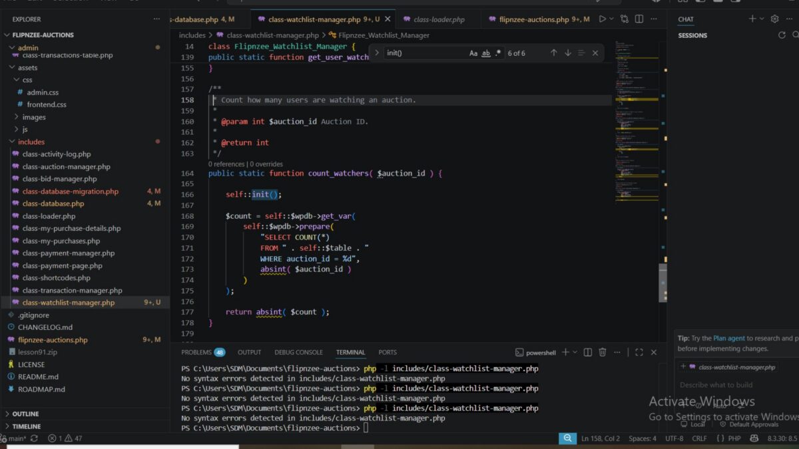Click the zoom magnifier status bar icon
799x449 pixels.
[x=567, y=438]
